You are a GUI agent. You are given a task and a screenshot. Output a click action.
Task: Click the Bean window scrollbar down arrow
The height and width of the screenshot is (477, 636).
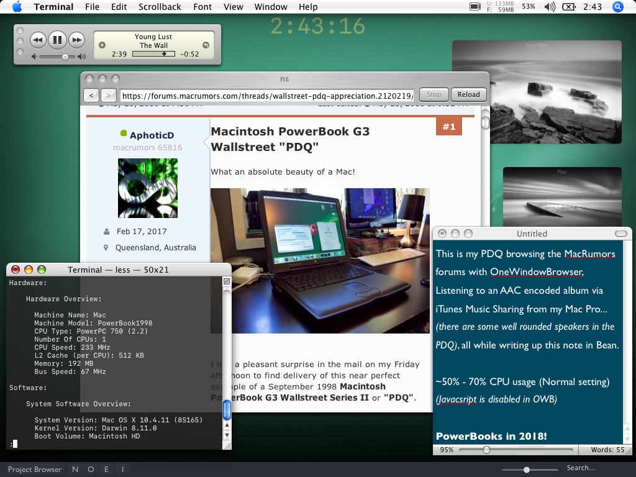627,439
